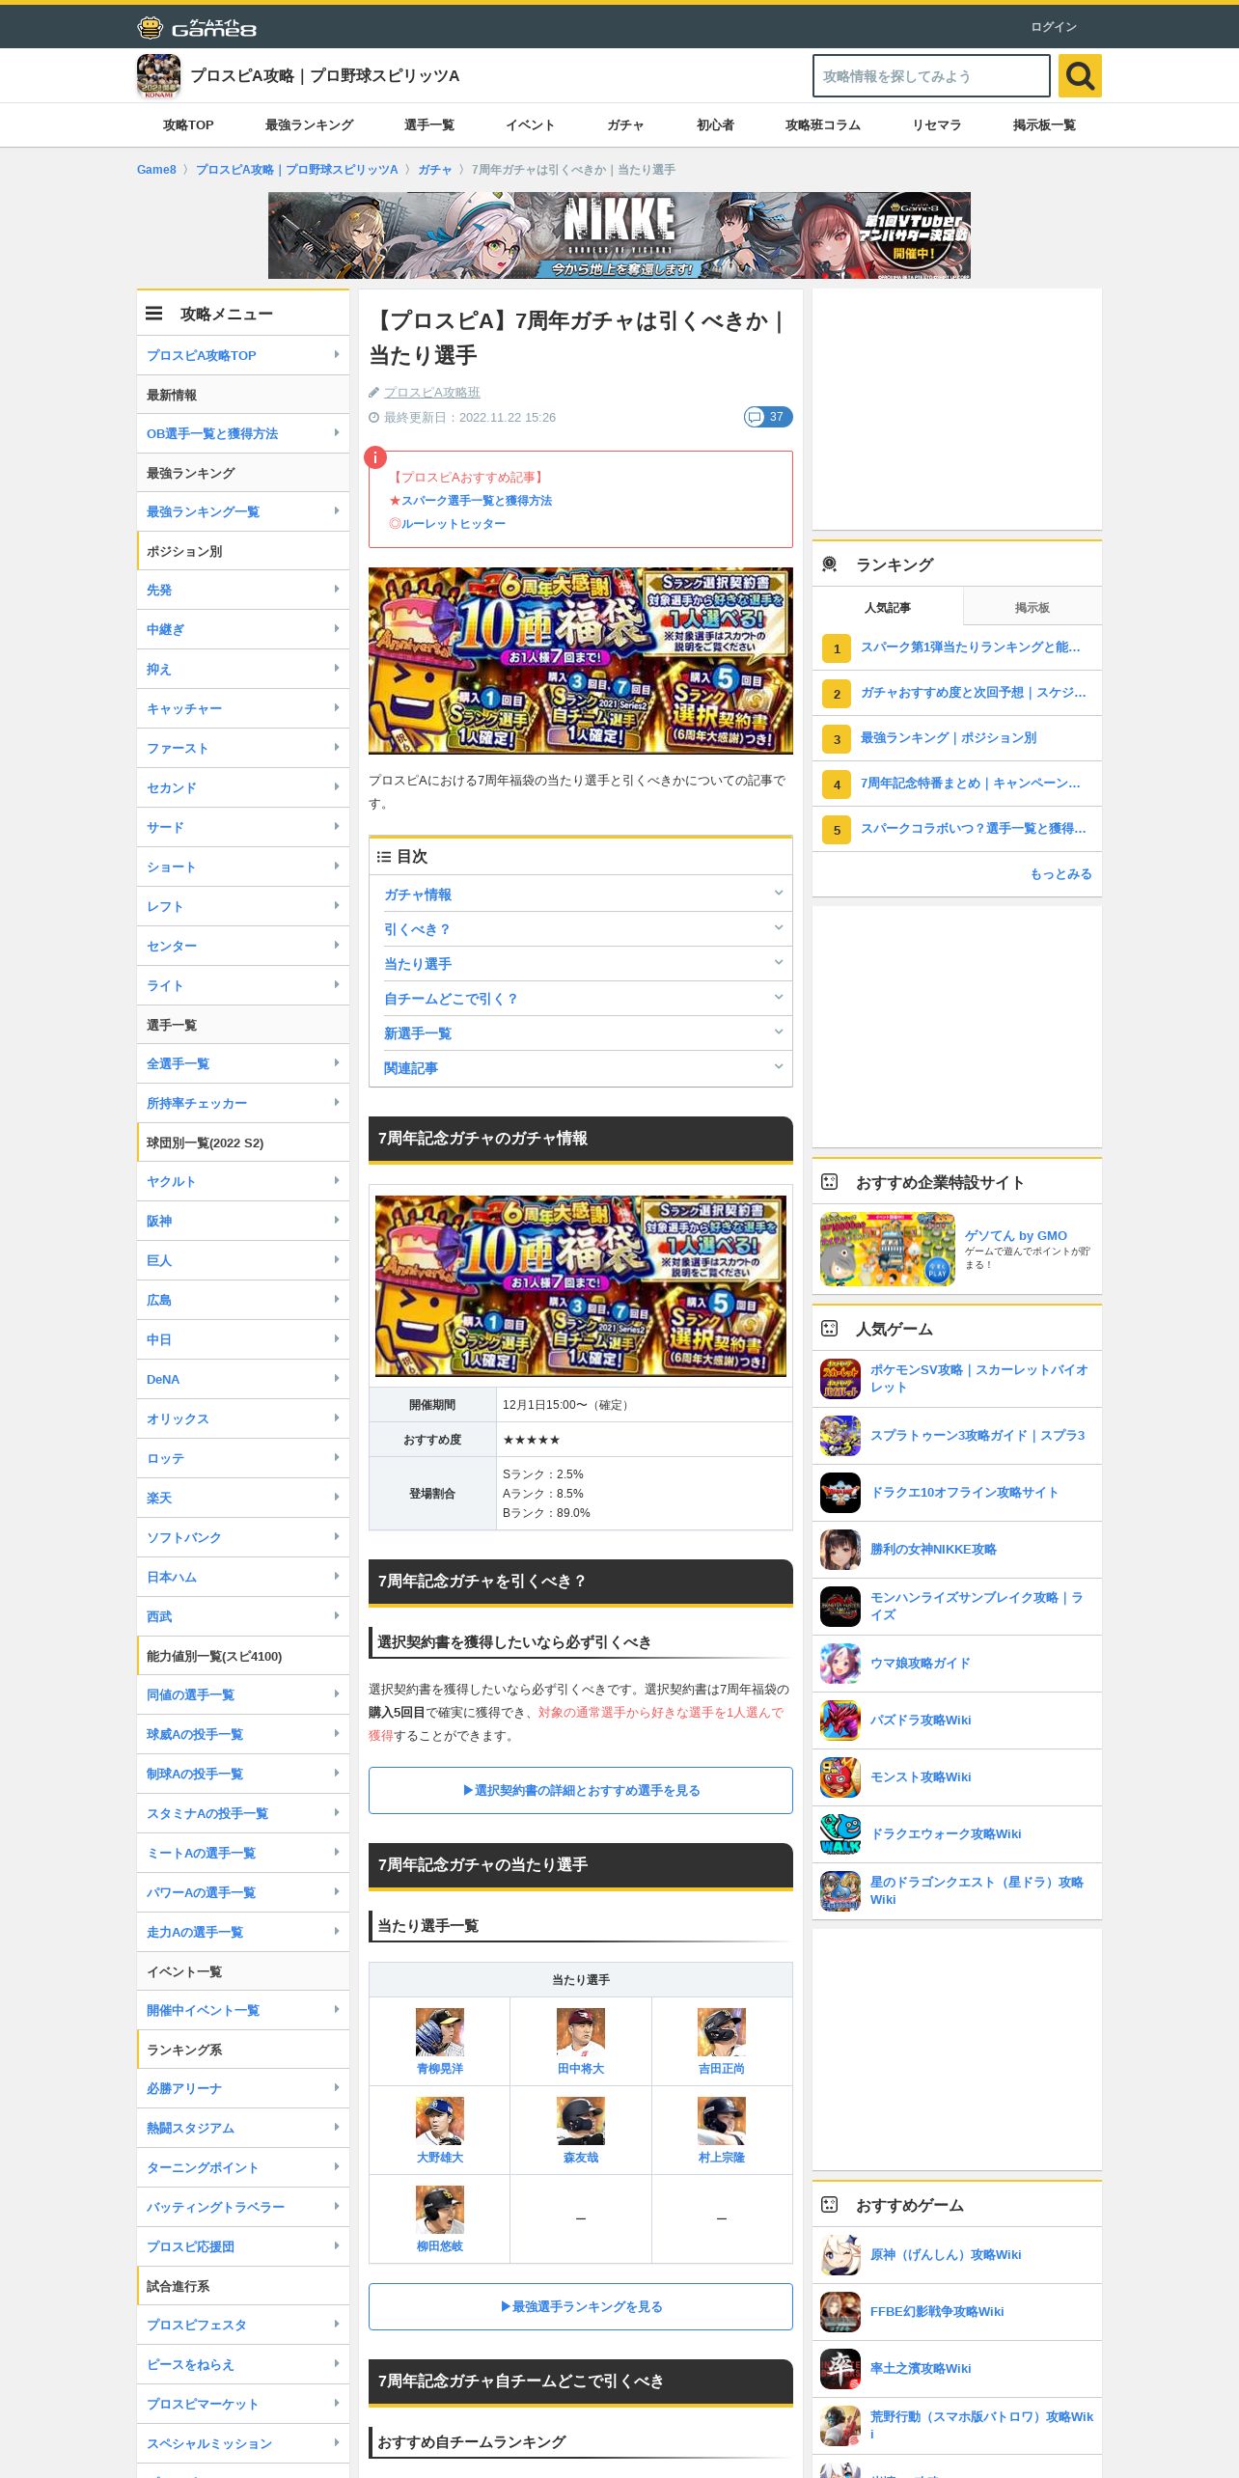Open プロスピA攻略TOP sidebar arrow
The width and height of the screenshot is (1239, 2478).
337,355
